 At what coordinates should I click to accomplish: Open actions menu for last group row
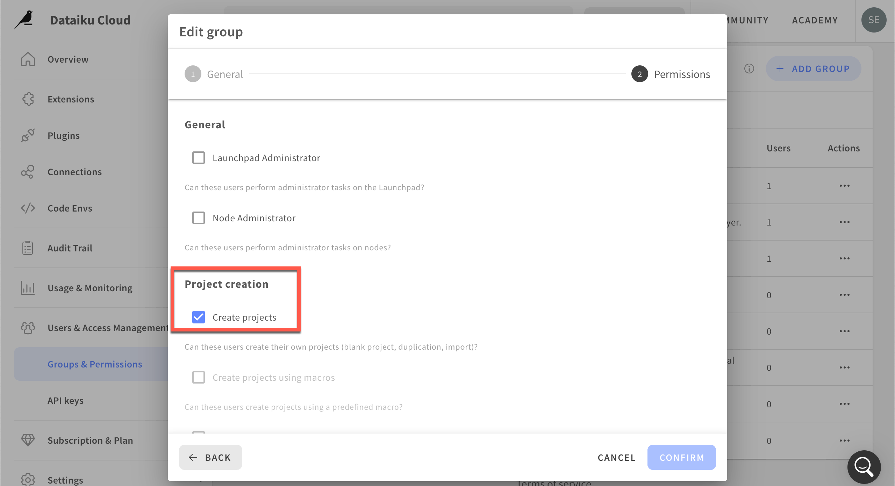(x=844, y=440)
